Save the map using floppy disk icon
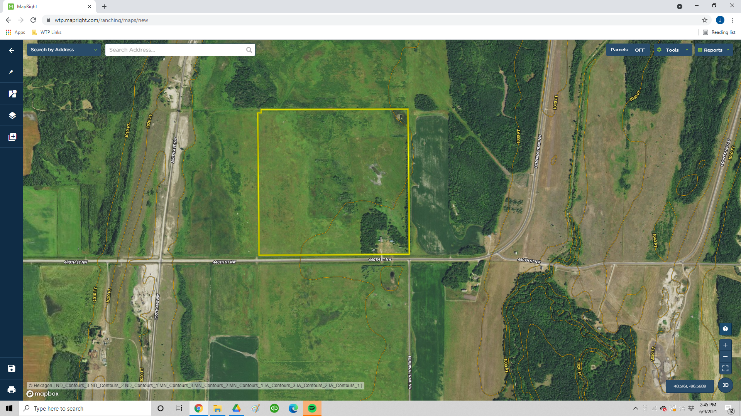This screenshot has height=416, width=741. (x=12, y=368)
